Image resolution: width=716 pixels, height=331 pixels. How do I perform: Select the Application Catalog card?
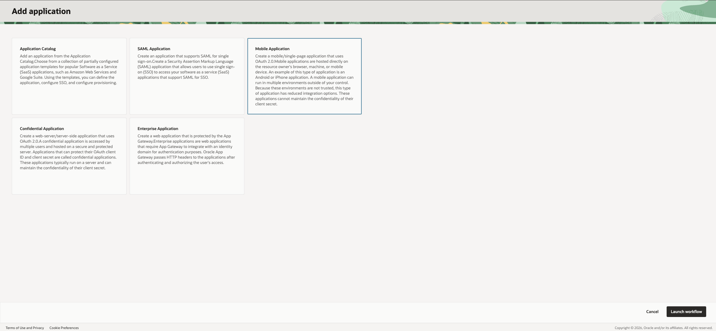tap(69, 76)
